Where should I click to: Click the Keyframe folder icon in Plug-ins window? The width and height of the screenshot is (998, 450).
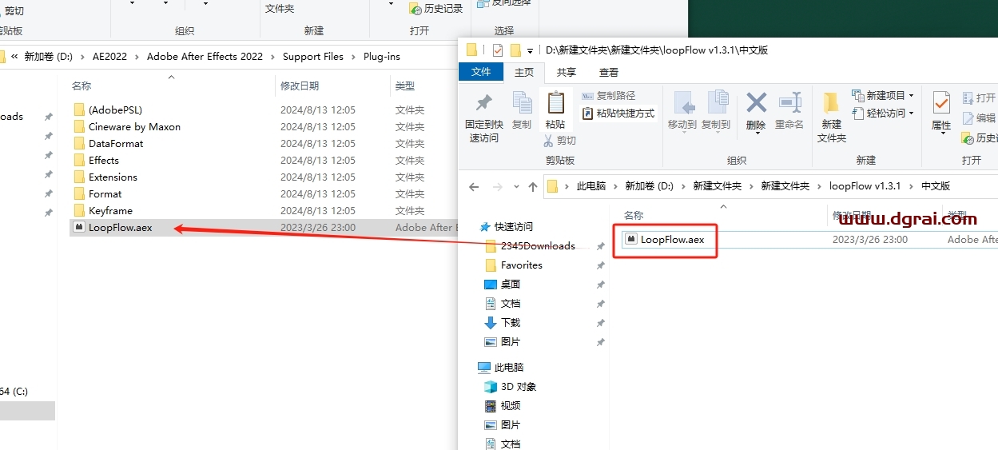point(78,210)
